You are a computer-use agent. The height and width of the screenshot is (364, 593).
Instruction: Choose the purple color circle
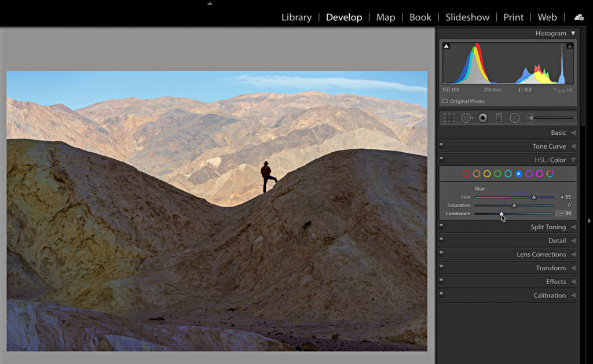pyautogui.click(x=529, y=174)
